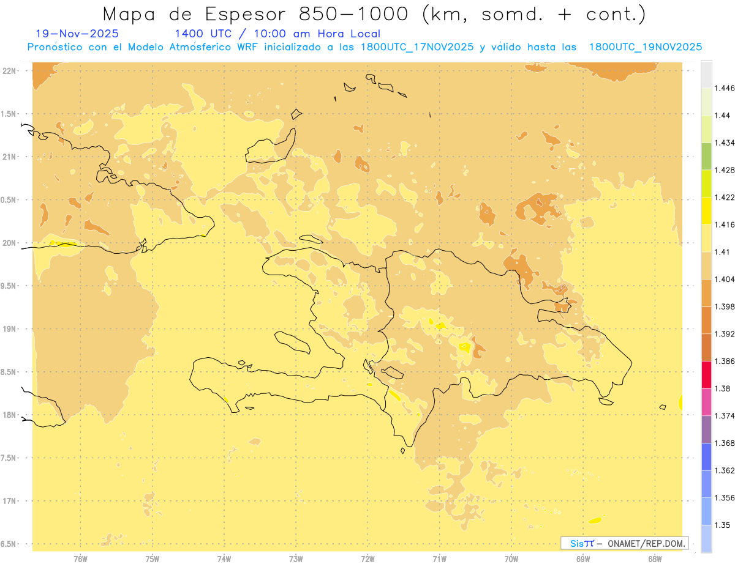Click the '73W' longitude label
Image resolution: width=735 pixels, height=567 pixels.
[x=296, y=559]
